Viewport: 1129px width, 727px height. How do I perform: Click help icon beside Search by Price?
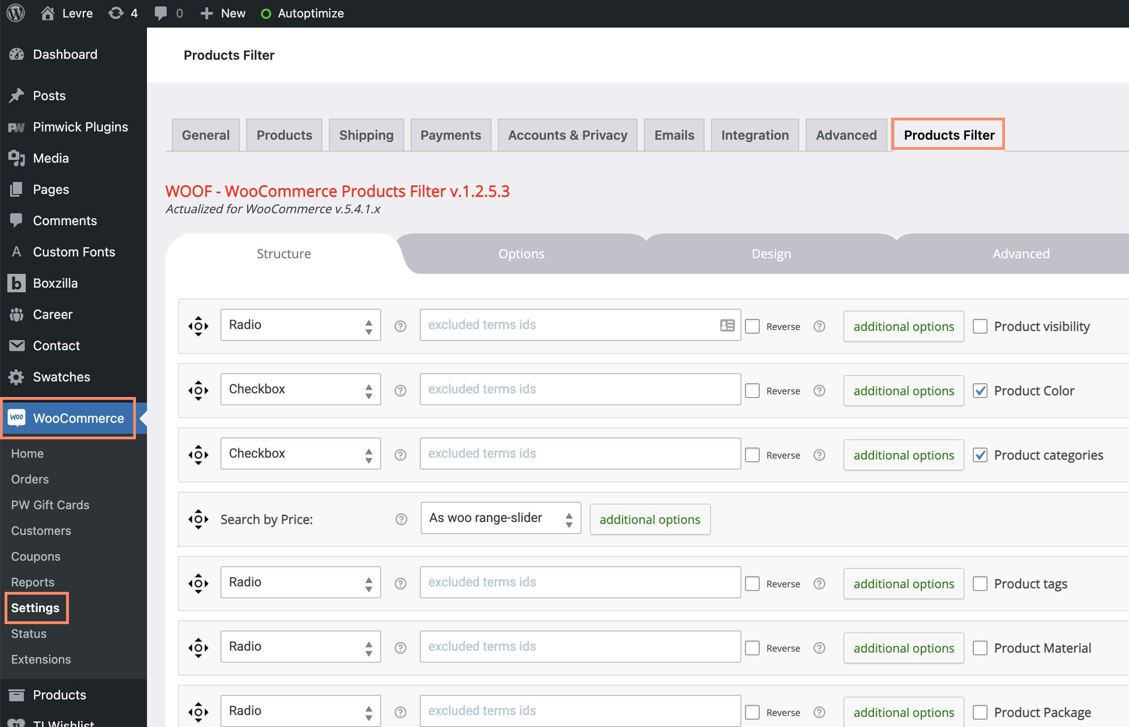401,519
